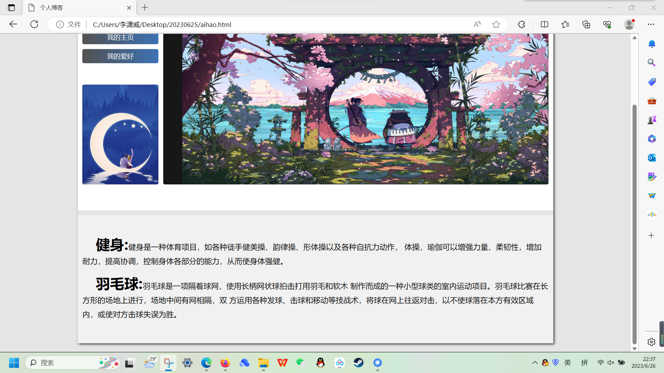Open a new tab with plus button
664x373 pixels.
145,8
